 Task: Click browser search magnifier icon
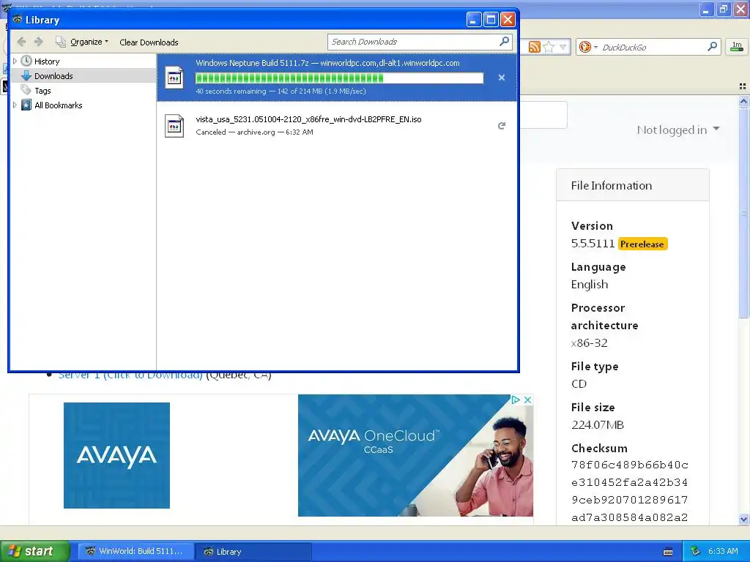click(x=712, y=46)
